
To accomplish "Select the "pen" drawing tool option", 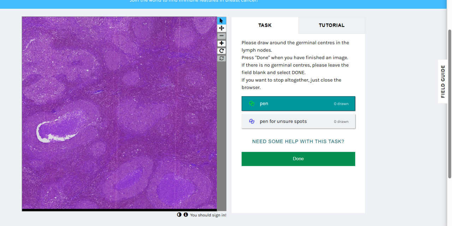I will tap(298, 103).
